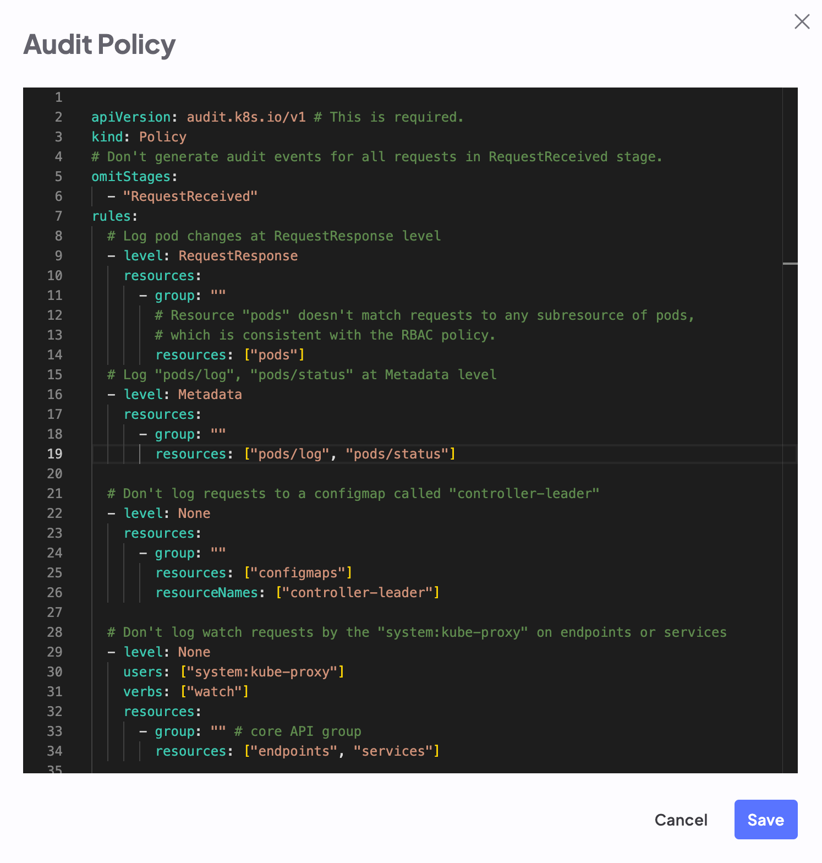Click line number 27 in gutter

(54, 613)
